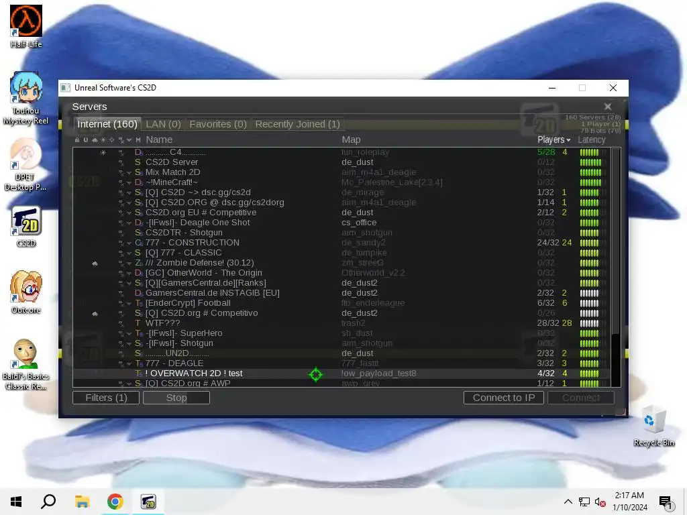Select the [GC] OtherWorld - The Origin server
The height and width of the screenshot is (515, 687).
[341, 273]
